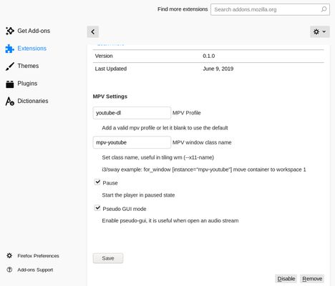
Task: Click the search magnifier icon
Action: click(x=324, y=9)
